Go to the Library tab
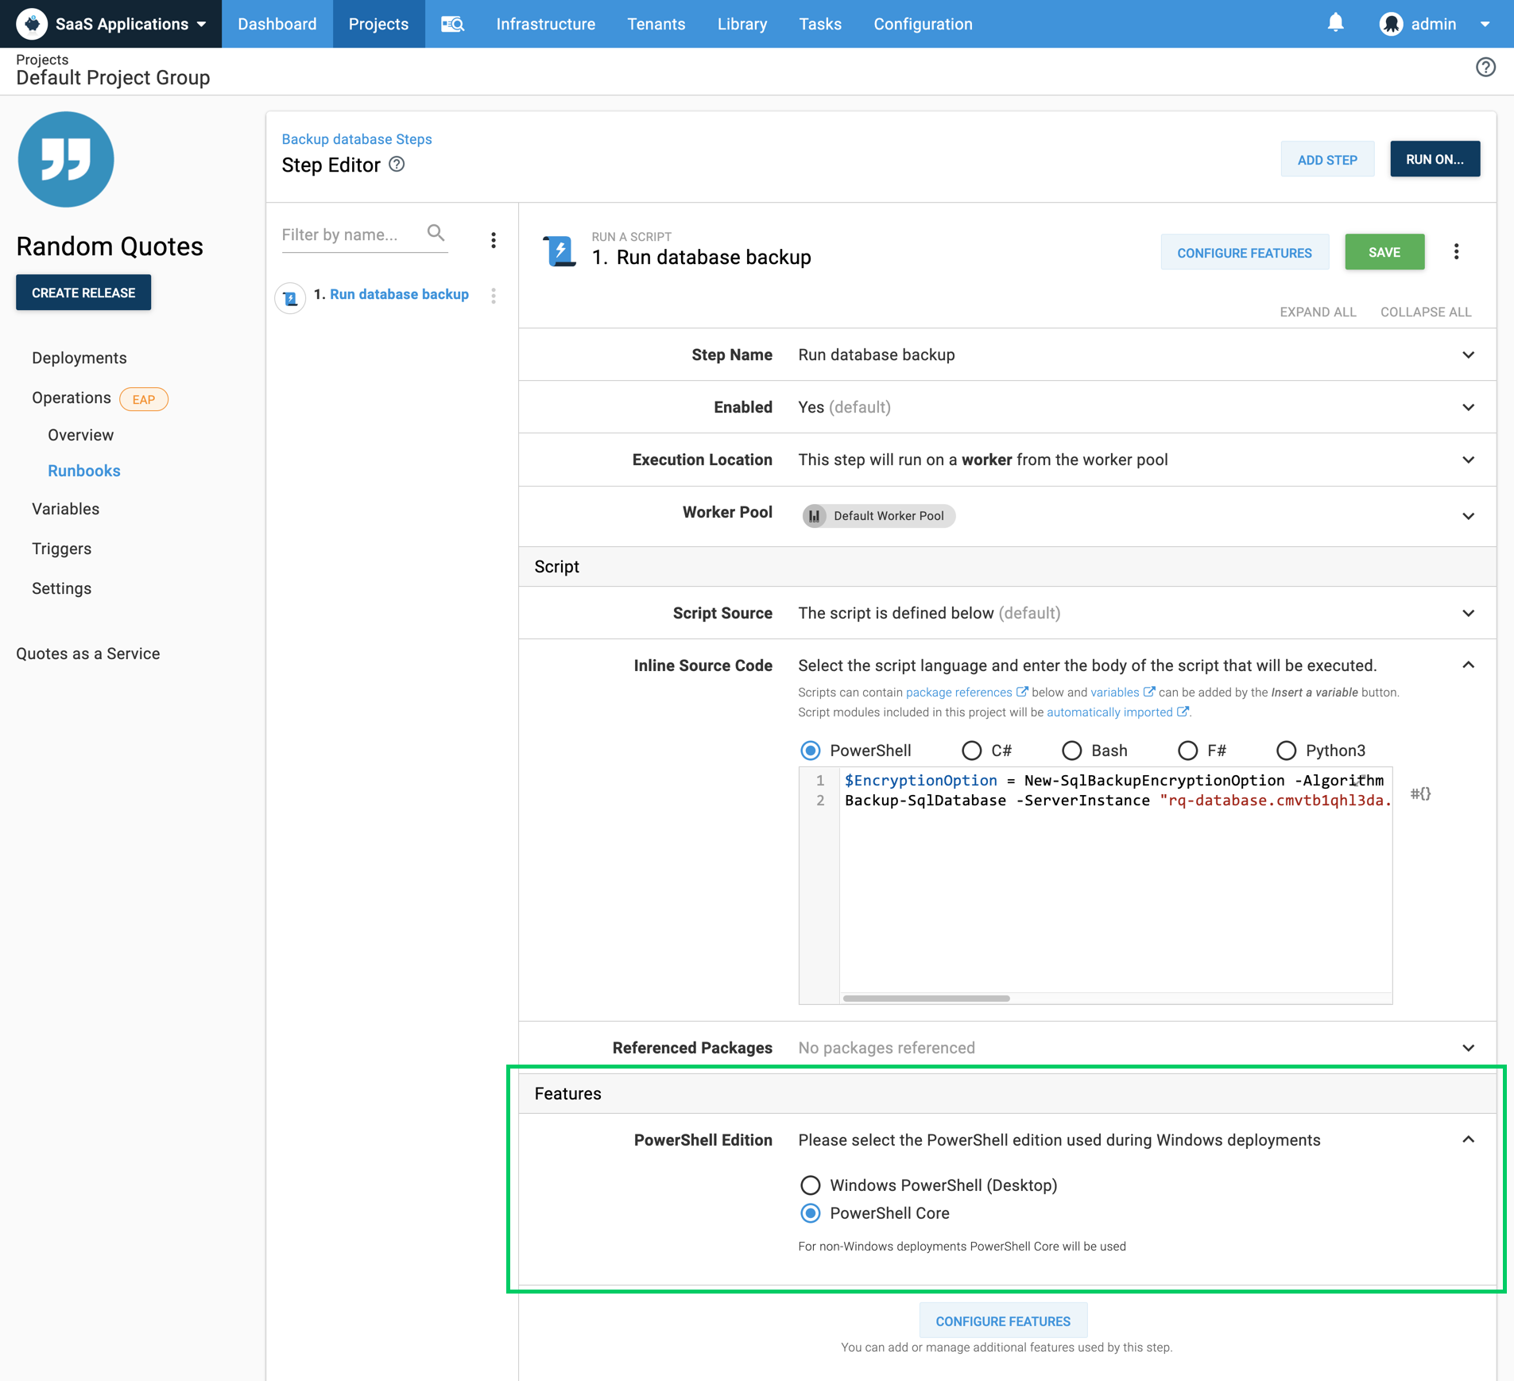 click(x=742, y=24)
